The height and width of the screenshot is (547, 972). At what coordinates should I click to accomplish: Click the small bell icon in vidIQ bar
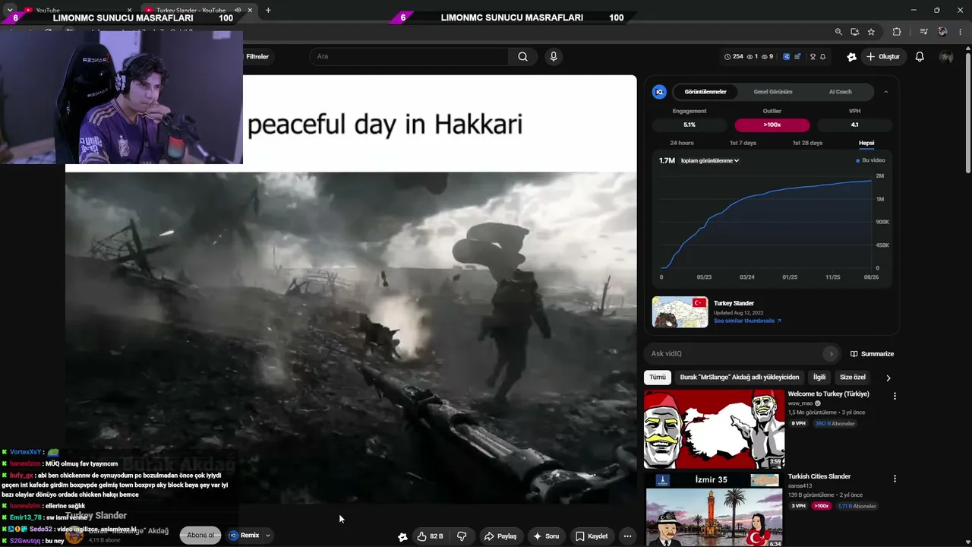[x=822, y=56]
